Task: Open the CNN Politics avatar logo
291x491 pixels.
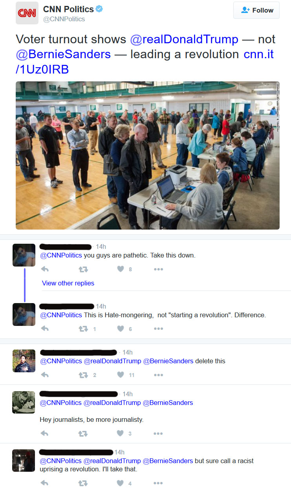Action: (x=27, y=13)
